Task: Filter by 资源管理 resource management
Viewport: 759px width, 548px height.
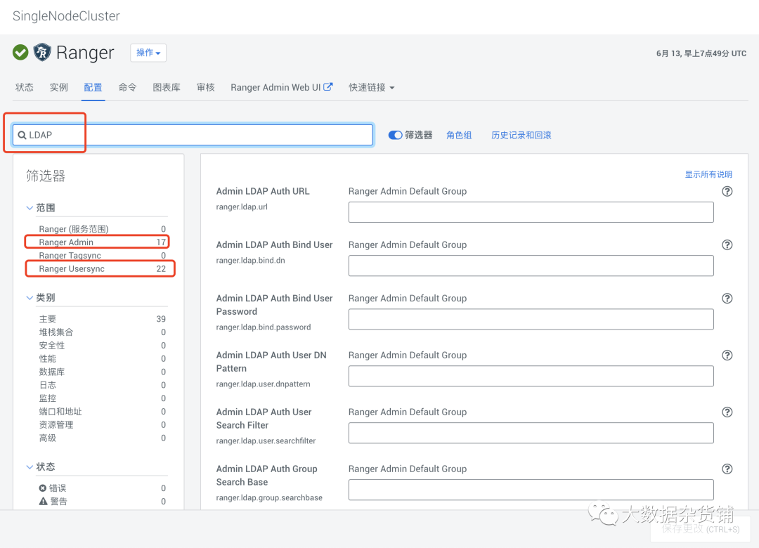Action: point(102,424)
